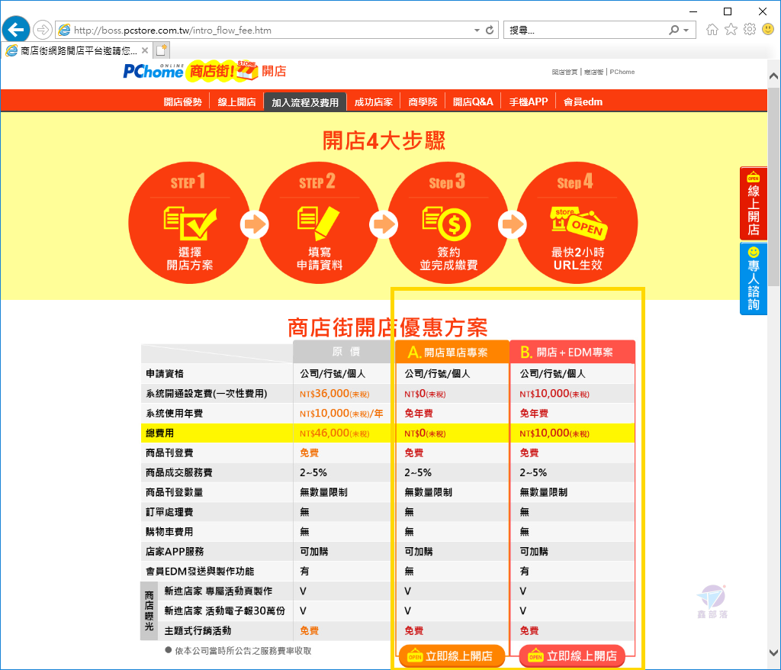Close the 商店街網路開店平台 tab
The height and width of the screenshot is (670, 781).
tap(144, 50)
